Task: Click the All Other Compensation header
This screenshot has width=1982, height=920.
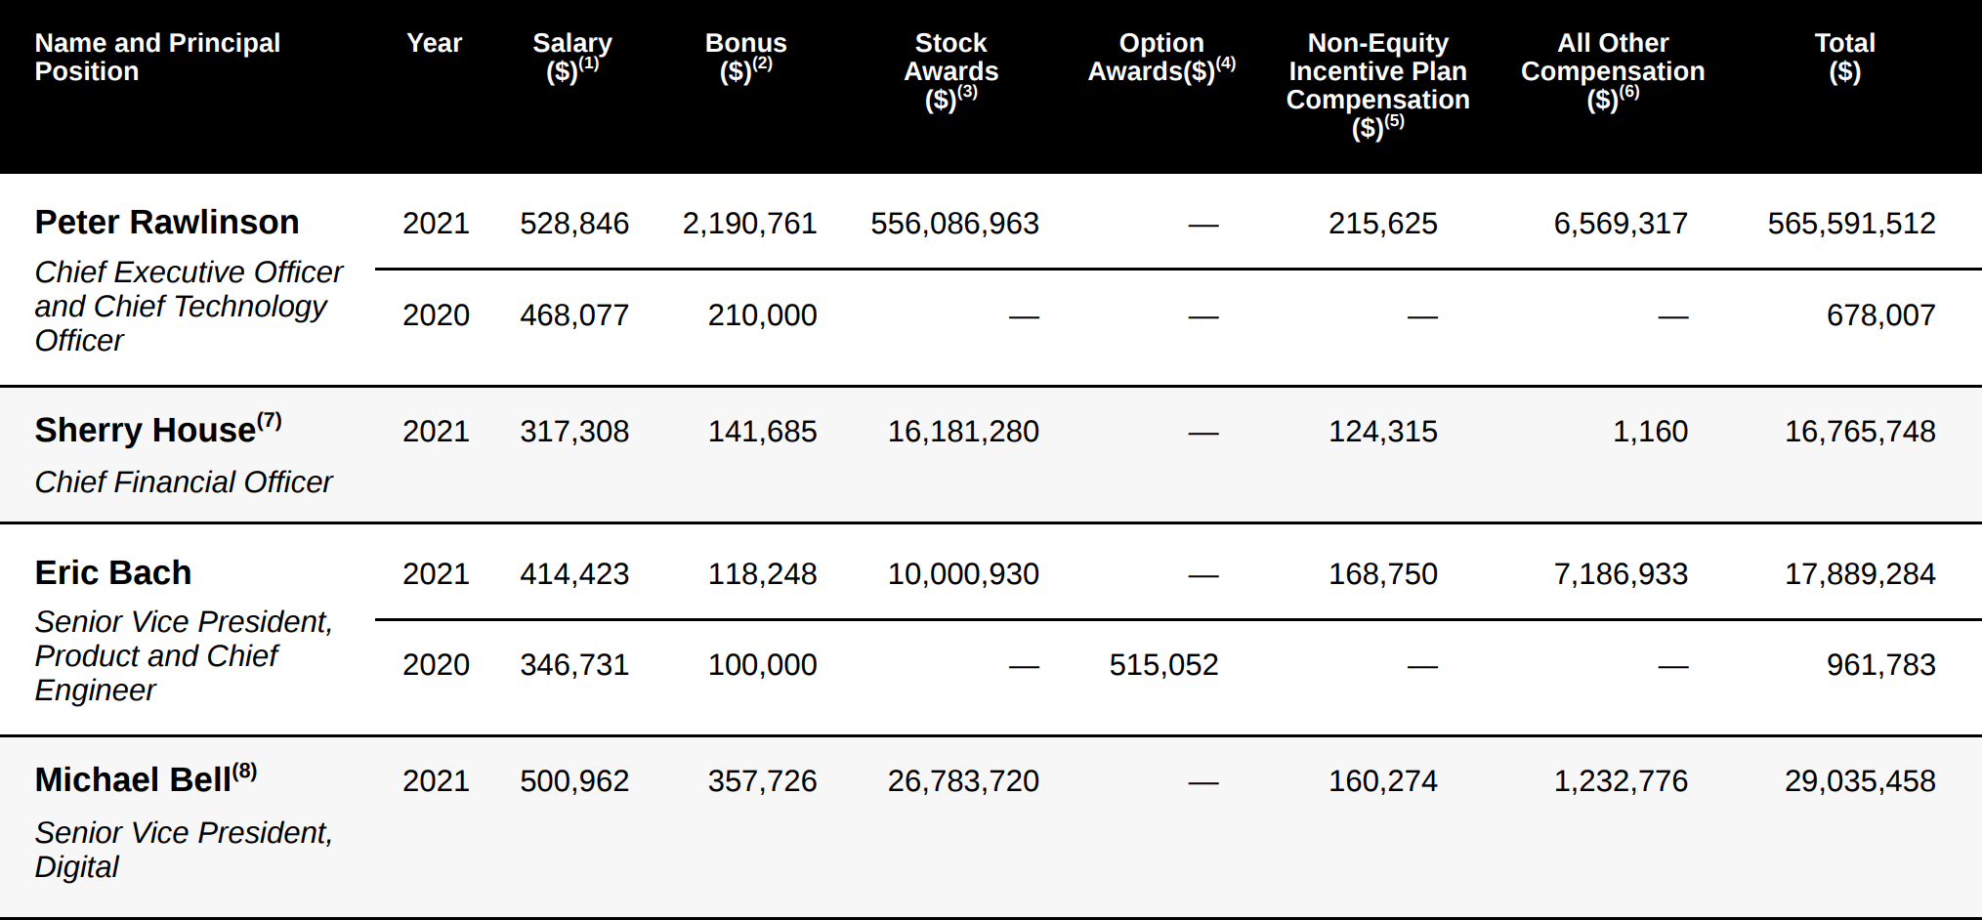Action: tap(1613, 71)
